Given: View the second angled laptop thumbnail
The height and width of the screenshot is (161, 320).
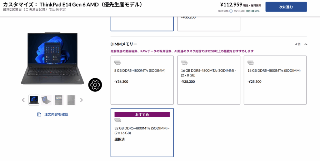Looking at the screenshot, I should click(x=46, y=100).
